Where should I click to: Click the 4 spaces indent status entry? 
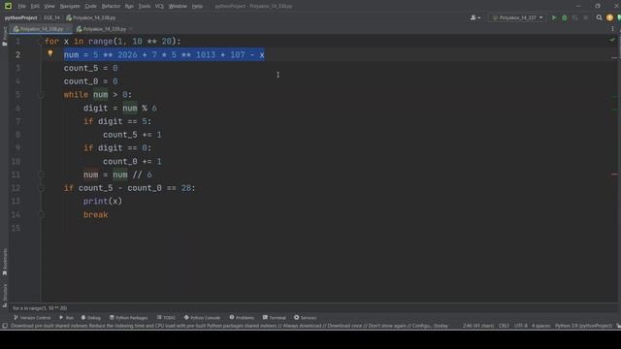(x=541, y=326)
